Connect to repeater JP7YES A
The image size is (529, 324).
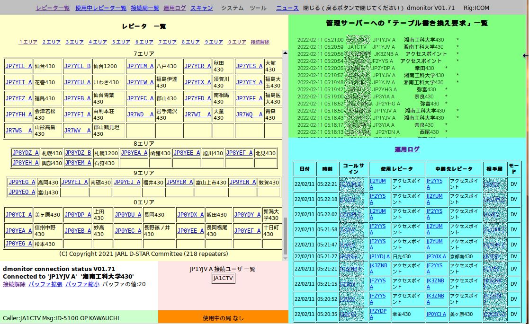point(249,66)
